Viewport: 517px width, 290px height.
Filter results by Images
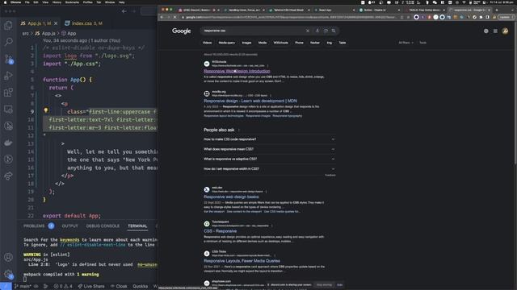(246, 43)
